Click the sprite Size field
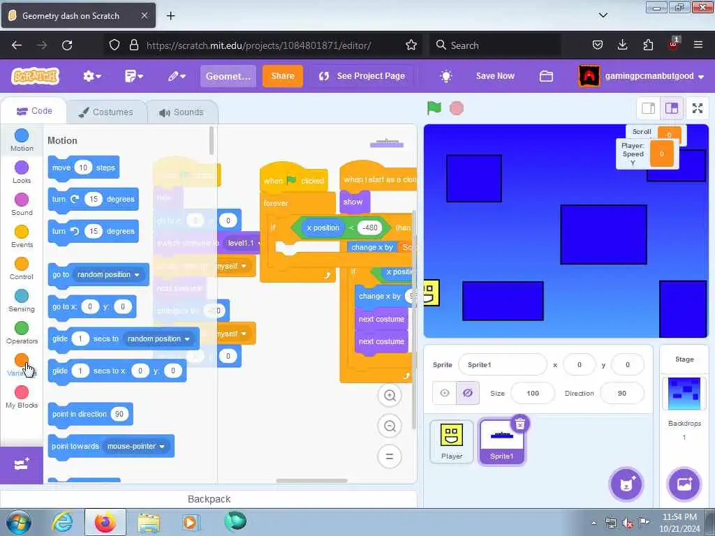This screenshot has width=715, height=536. coord(533,393)
